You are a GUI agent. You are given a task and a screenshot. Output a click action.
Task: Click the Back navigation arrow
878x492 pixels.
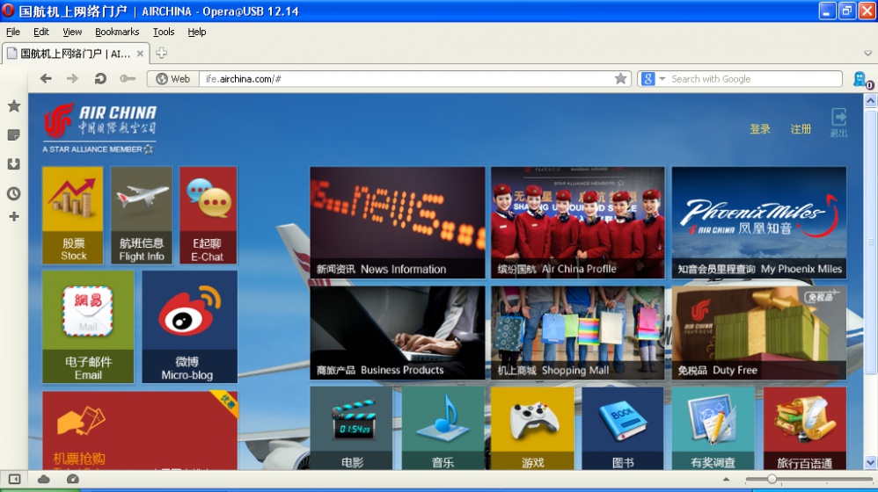point(46,79)
